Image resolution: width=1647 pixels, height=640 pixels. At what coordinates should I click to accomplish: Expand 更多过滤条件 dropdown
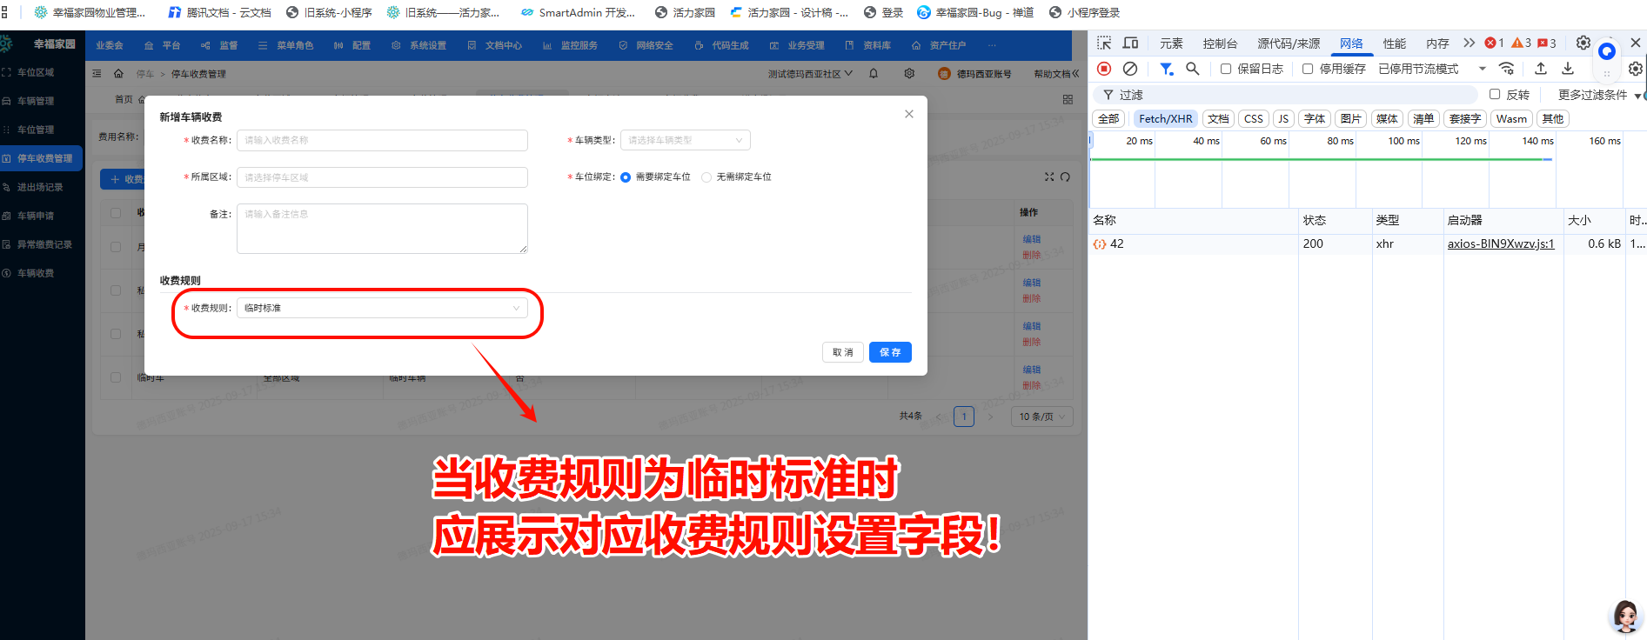click(x=1599, y=95)
